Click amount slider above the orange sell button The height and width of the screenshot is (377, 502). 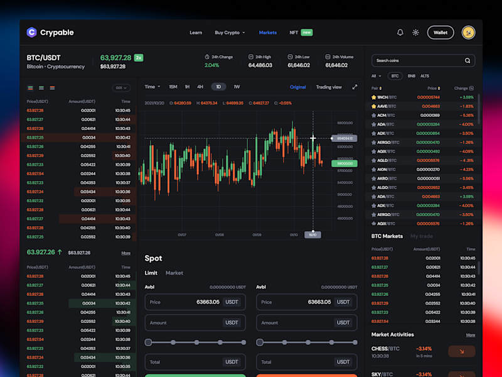(307, 342)
